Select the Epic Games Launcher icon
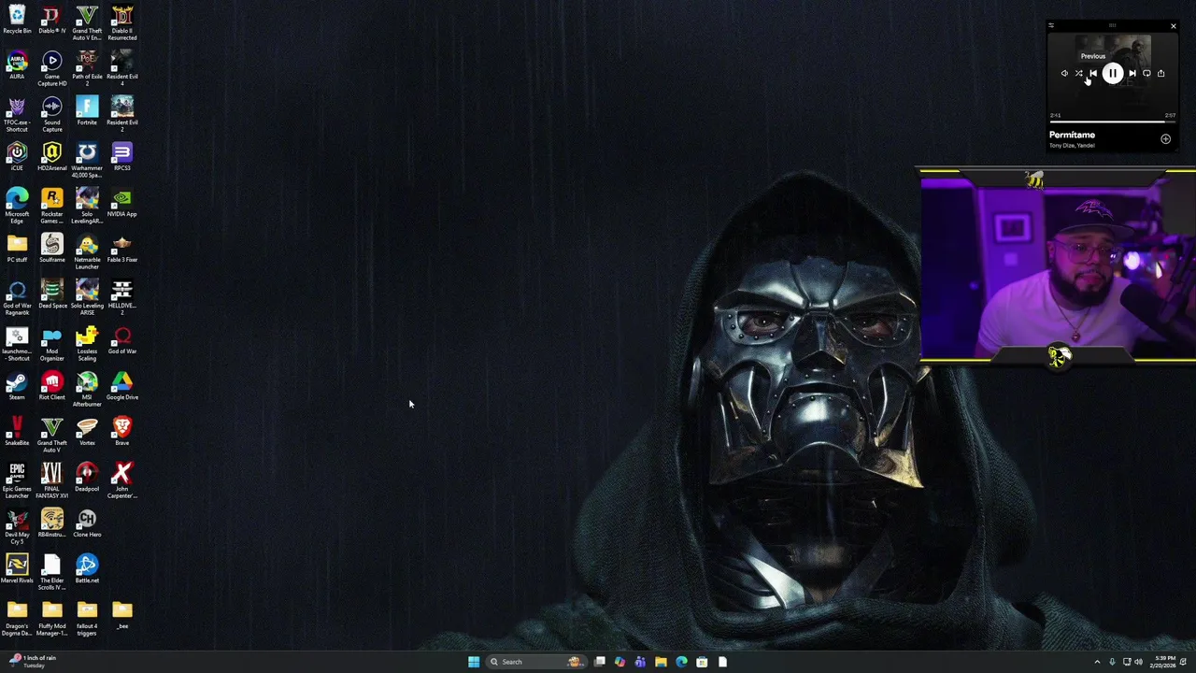This screenshot has width=1196, height=673. [17, 481]
